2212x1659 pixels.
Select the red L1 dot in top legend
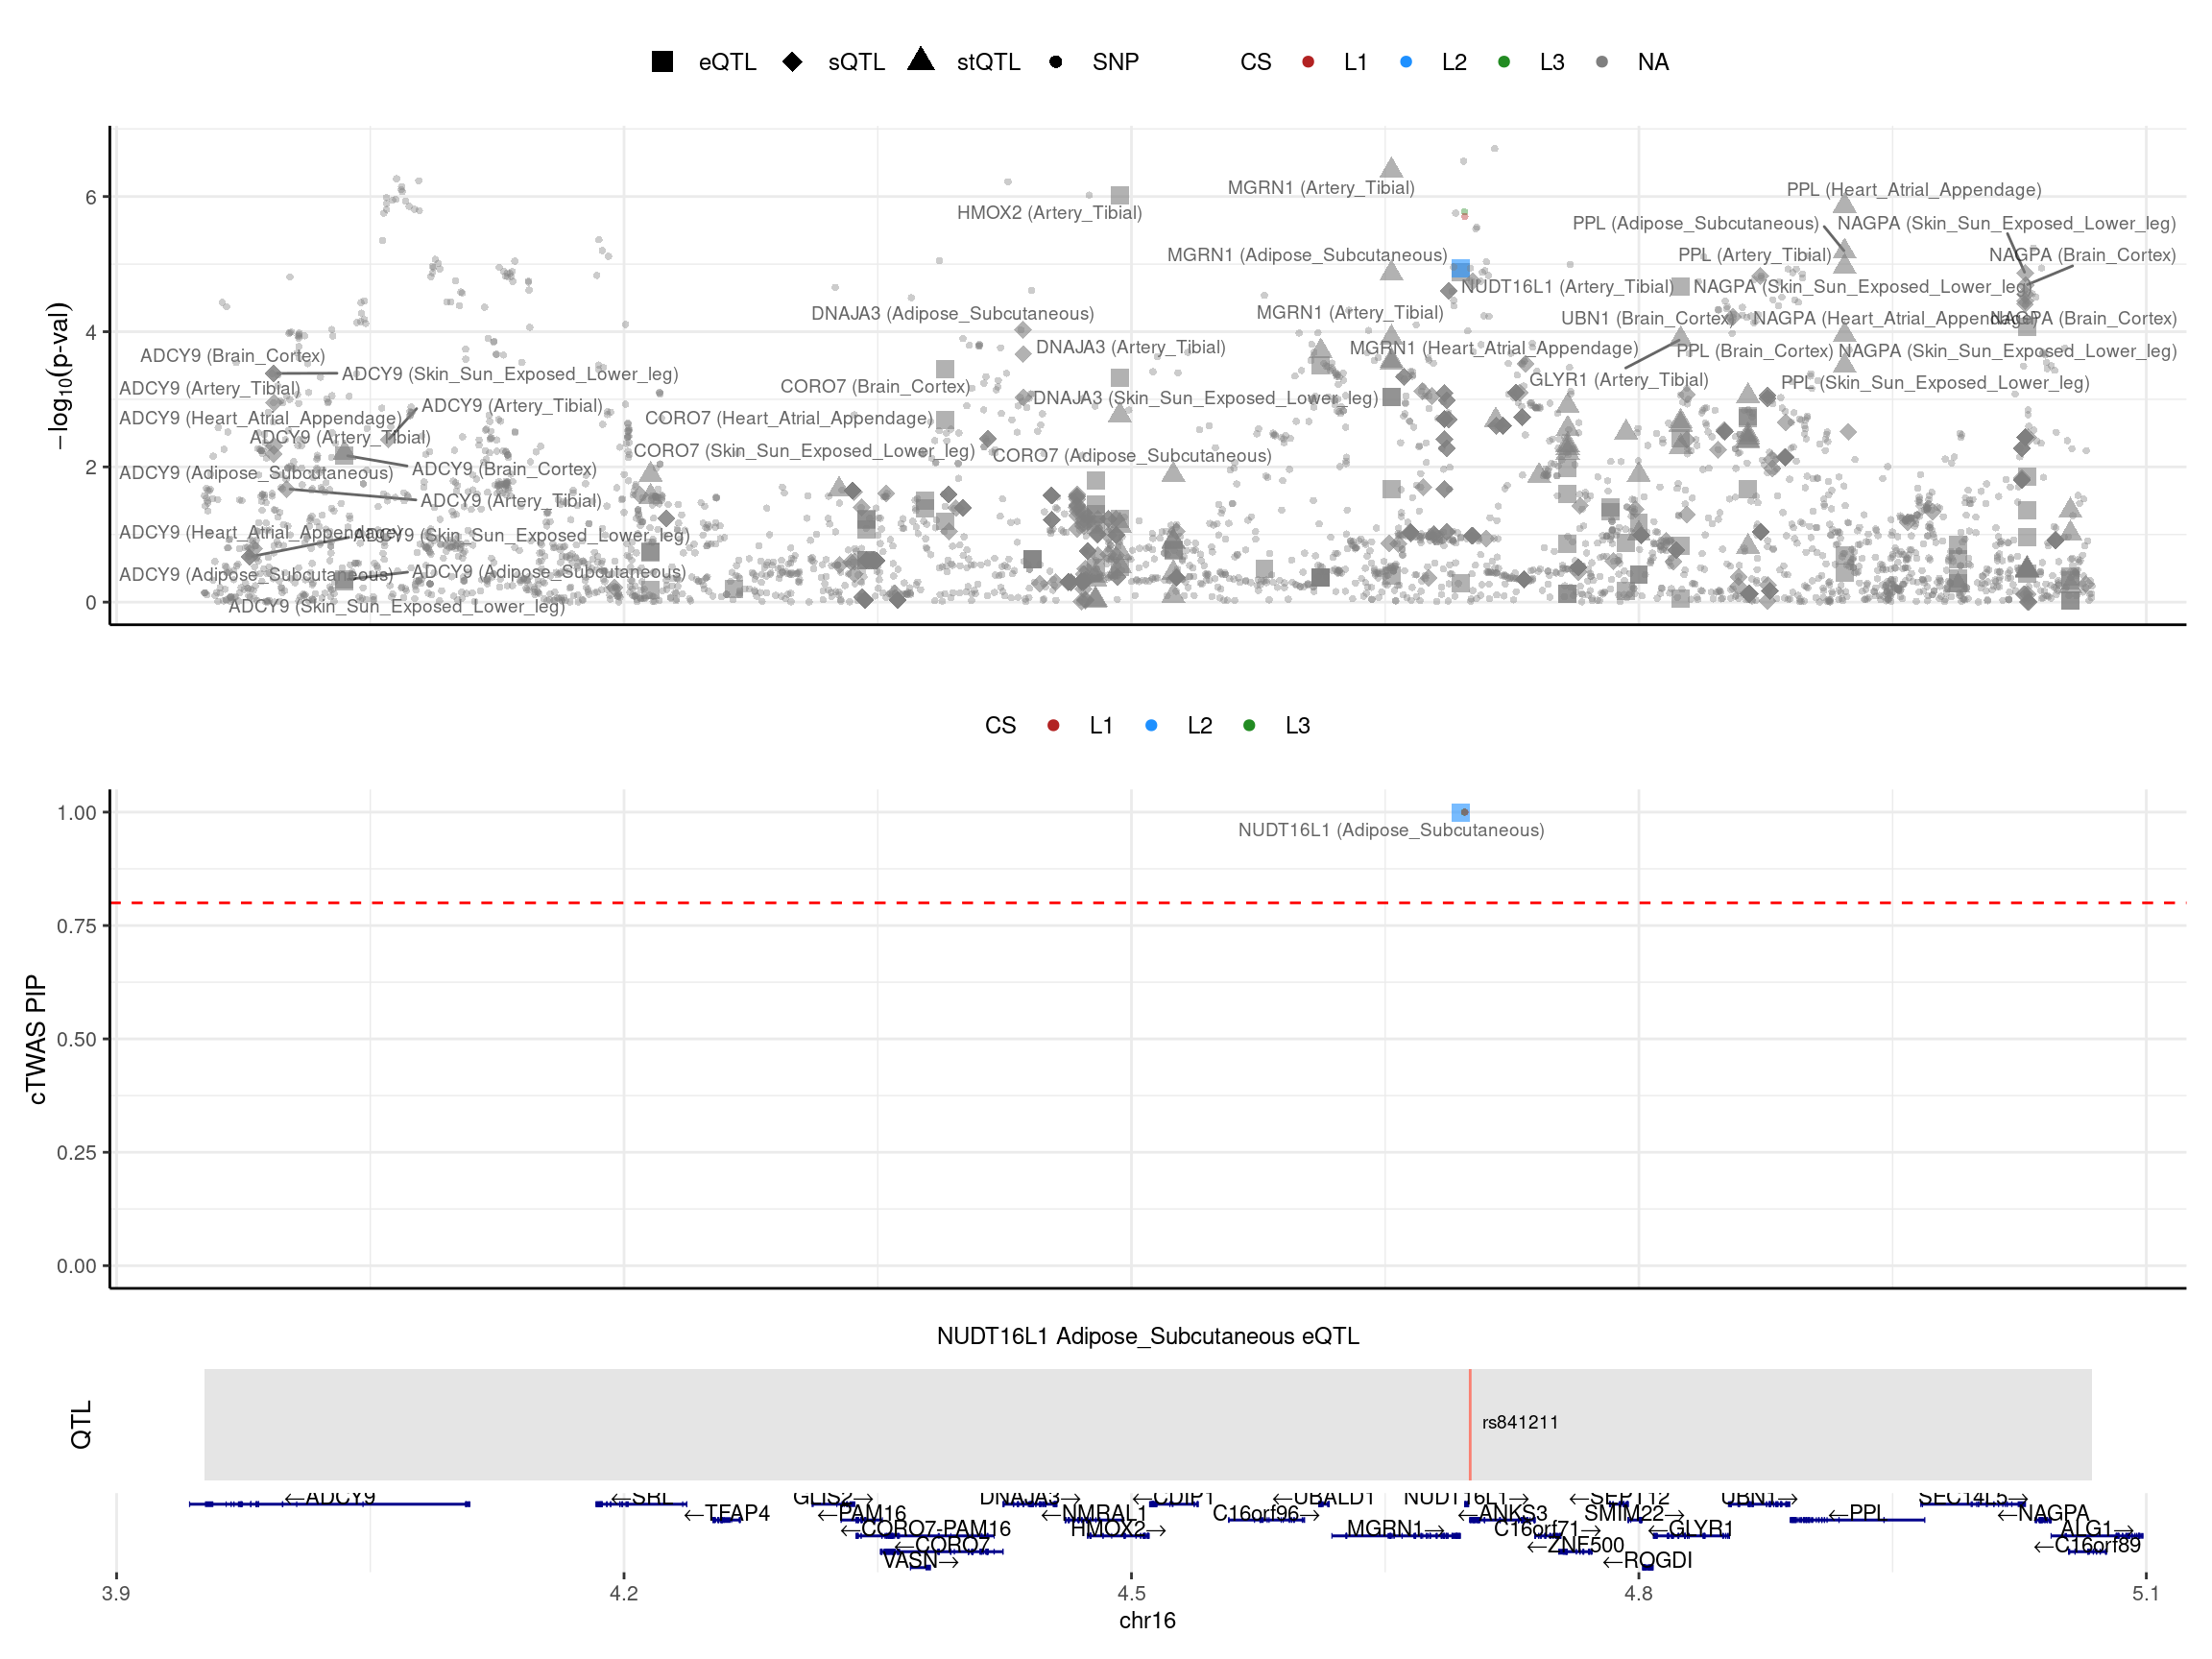[x=1307, y=62]
